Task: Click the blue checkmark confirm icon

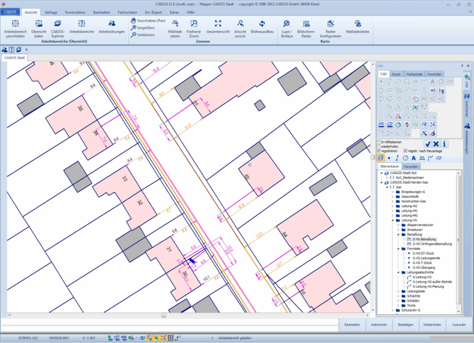Action: (427, 144)
